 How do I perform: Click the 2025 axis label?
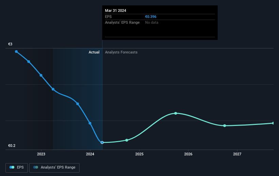click(139, 154)
